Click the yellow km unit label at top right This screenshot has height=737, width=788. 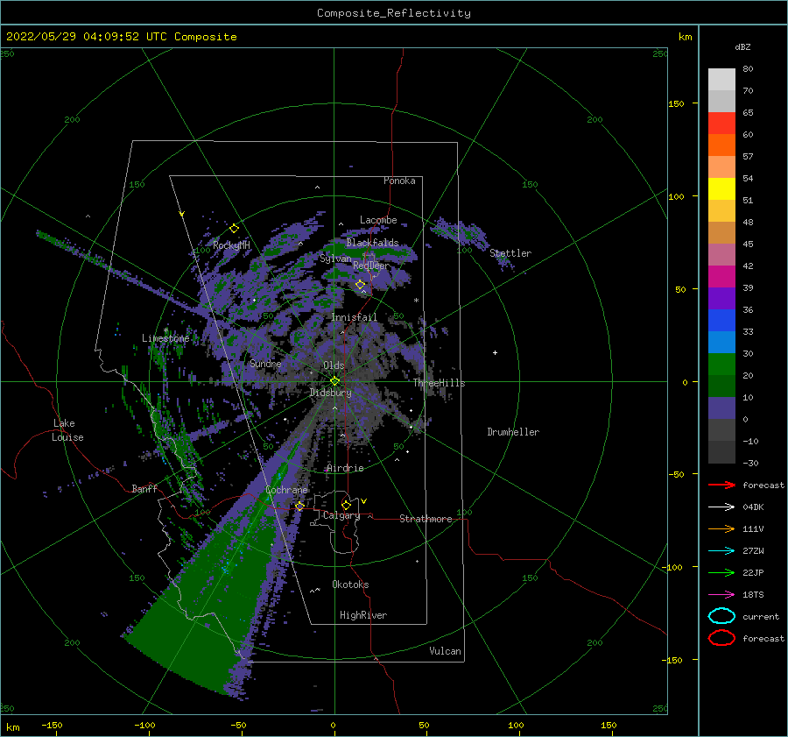coord(685,36)
